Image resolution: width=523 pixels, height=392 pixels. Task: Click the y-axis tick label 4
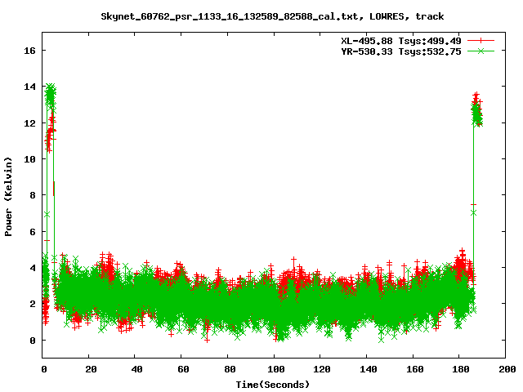click(33, 268)
